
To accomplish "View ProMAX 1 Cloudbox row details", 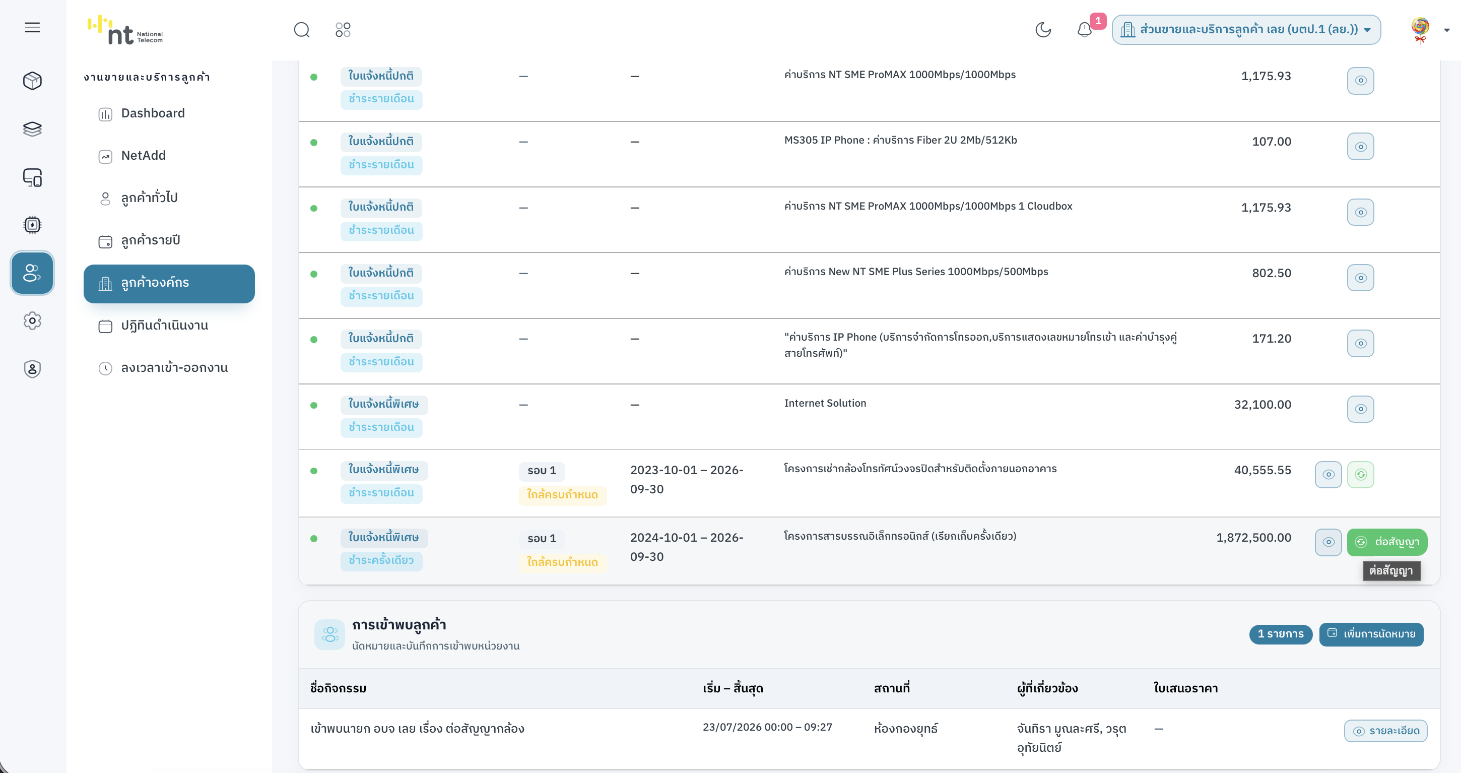I will point(1360,212).
